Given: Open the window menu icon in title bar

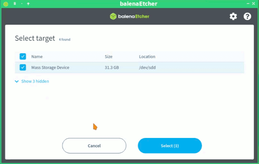Looking at the screenshot, I should pos(15,4).
